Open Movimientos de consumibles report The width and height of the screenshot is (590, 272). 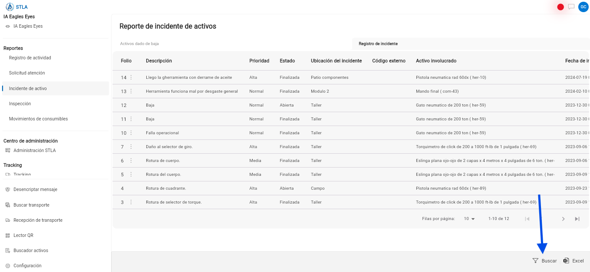click(x=38, y=119)
